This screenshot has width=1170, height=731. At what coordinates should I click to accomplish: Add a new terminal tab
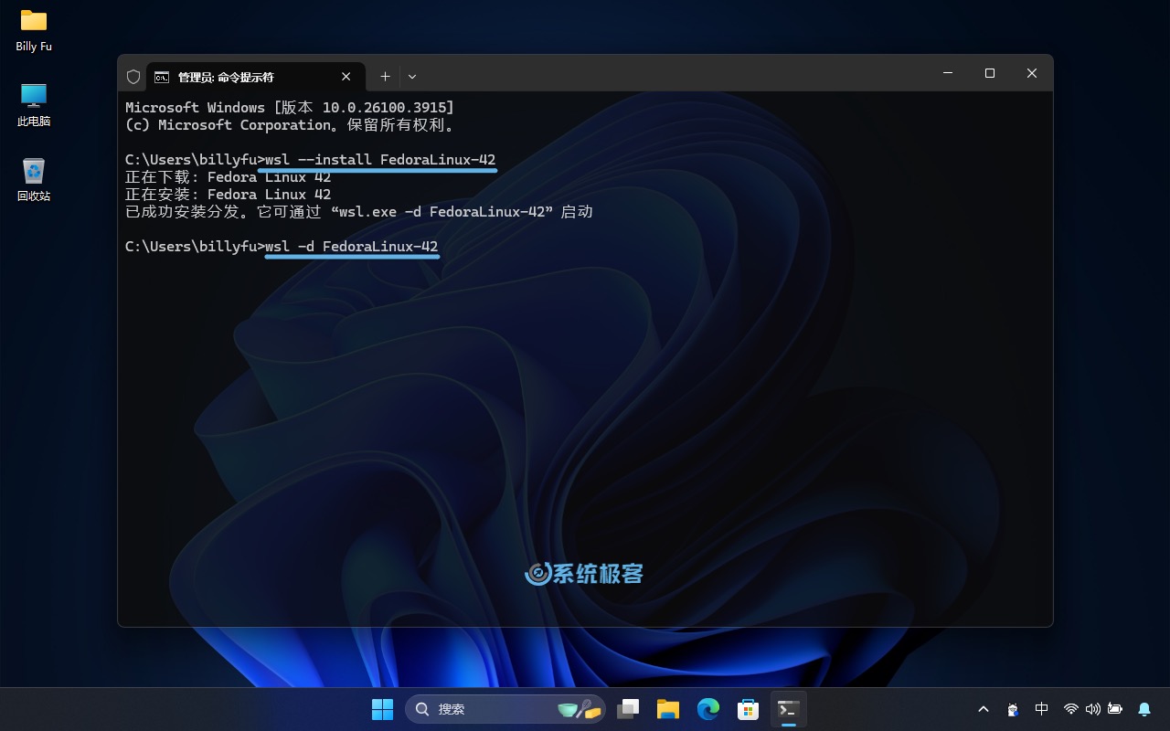click(x=385, y=77)
